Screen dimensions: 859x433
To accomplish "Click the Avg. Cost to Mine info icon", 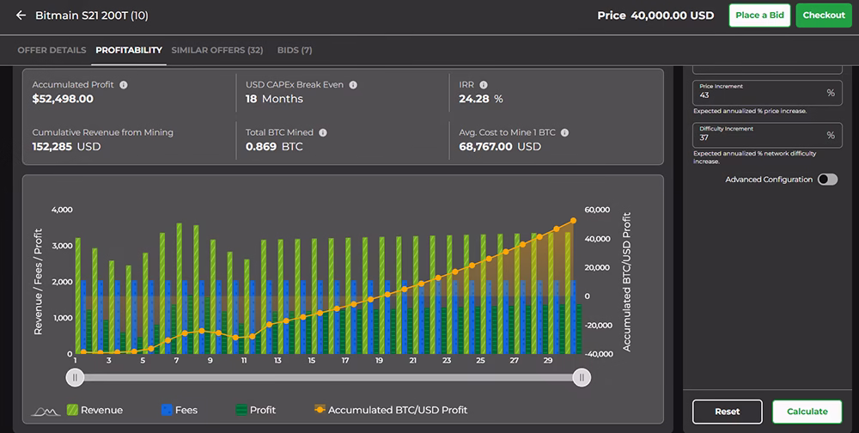I will tap(565, 132).
